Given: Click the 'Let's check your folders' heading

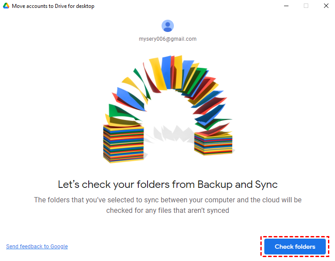Looking at the screenshot, I should click(168, 184).
